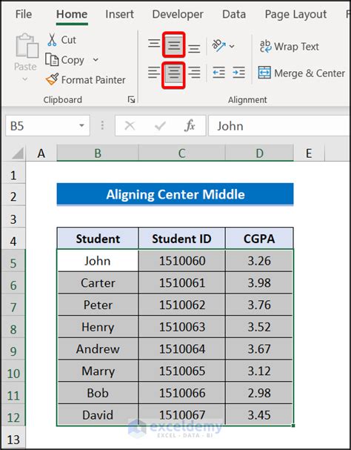Switch to the Insert tab

[119, 14]
